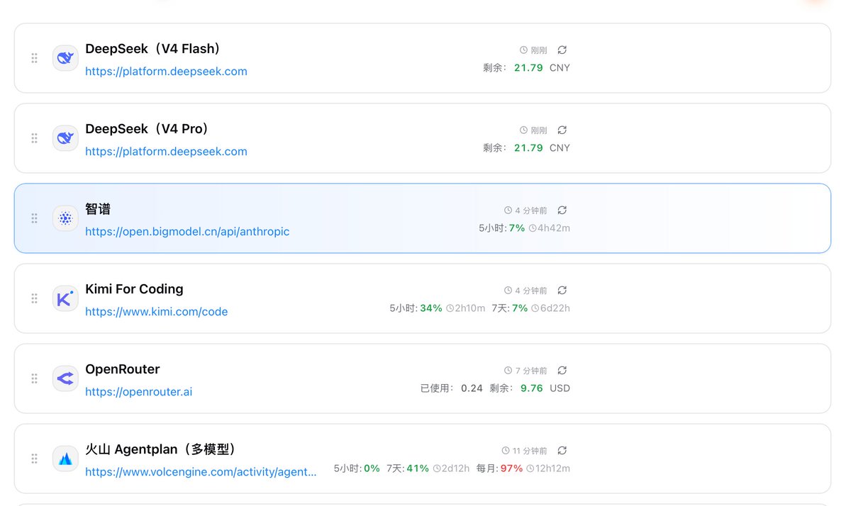Click the clock icon beside 4h42m in 智谱
Image resolution: width=851 pixels, height=506 pixels.
coord(533,228)
